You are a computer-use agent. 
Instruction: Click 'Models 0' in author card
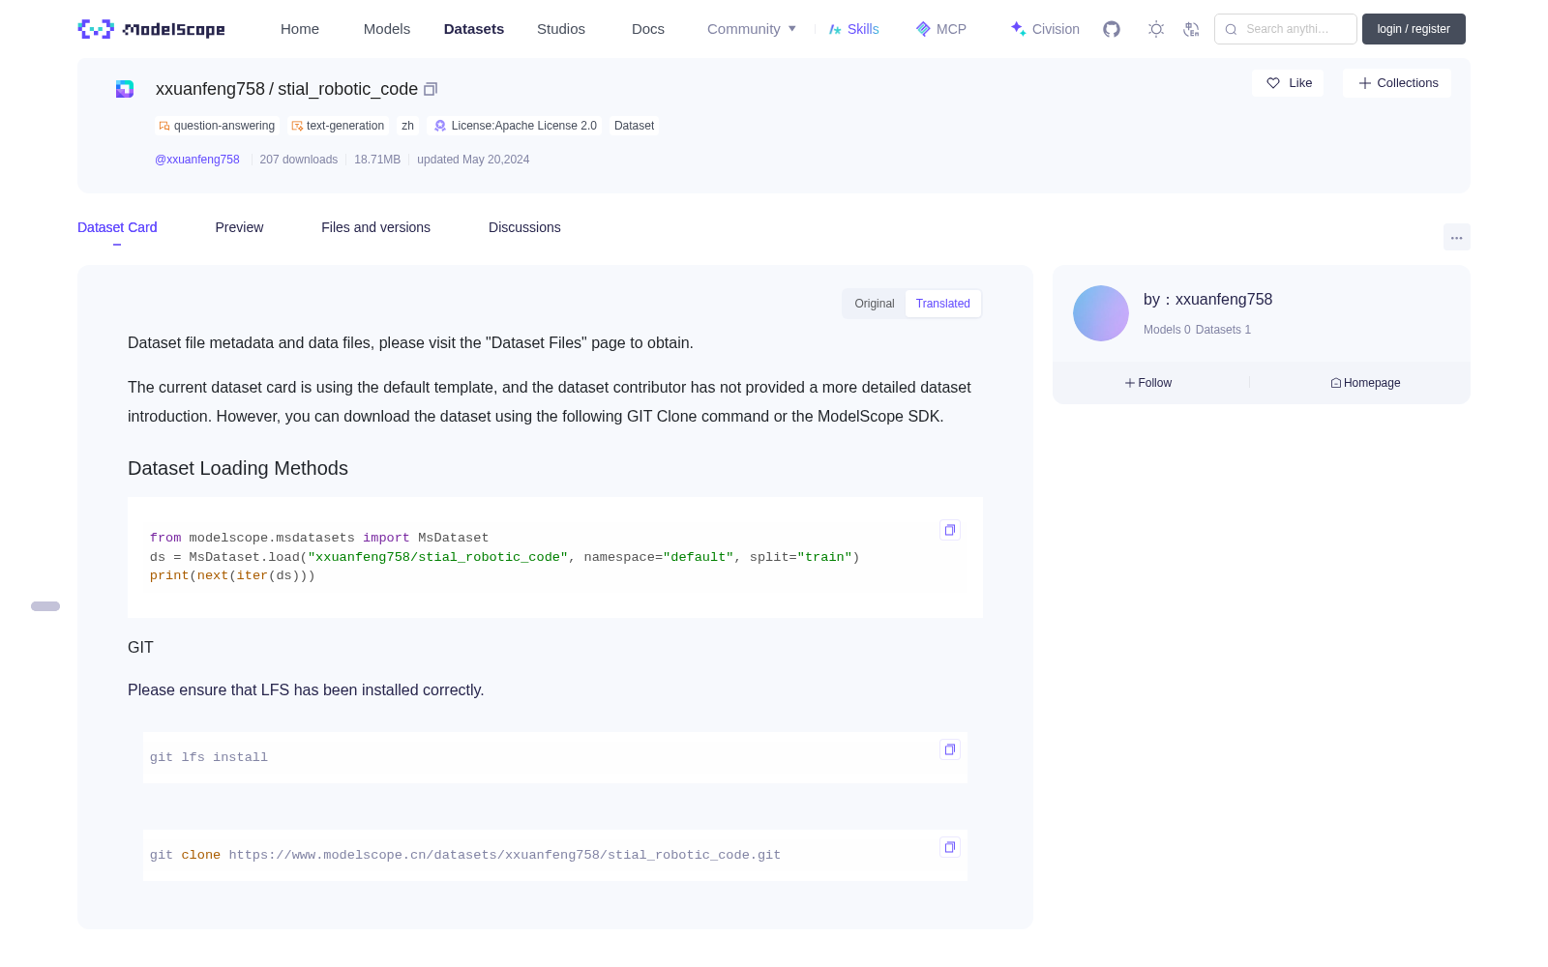tap(1167, 330)
